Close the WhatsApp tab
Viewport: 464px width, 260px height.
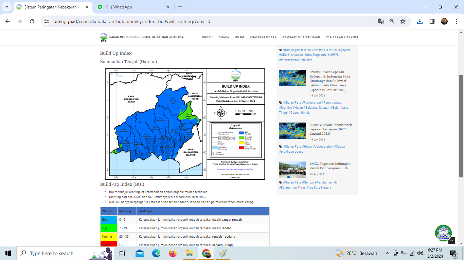[x=168, y=7]
